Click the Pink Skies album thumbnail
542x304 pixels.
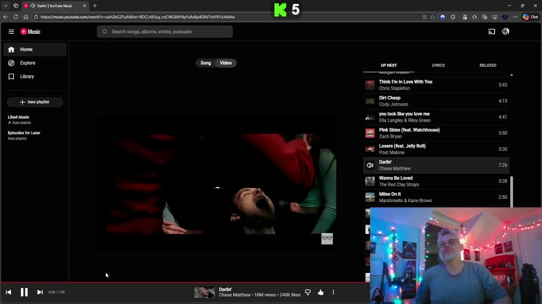(370, 133)
